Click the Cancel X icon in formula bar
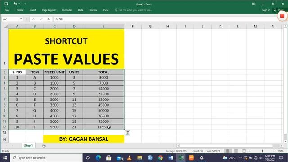 tap(33, 19)
